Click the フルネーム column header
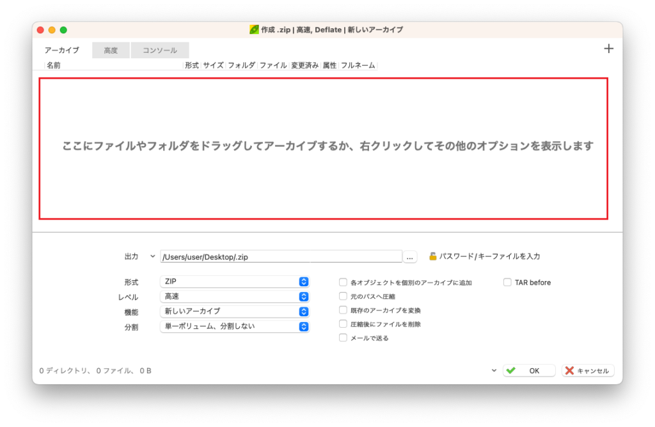The height and width of the screenshot is (427, 655). [x=358, y=65]
